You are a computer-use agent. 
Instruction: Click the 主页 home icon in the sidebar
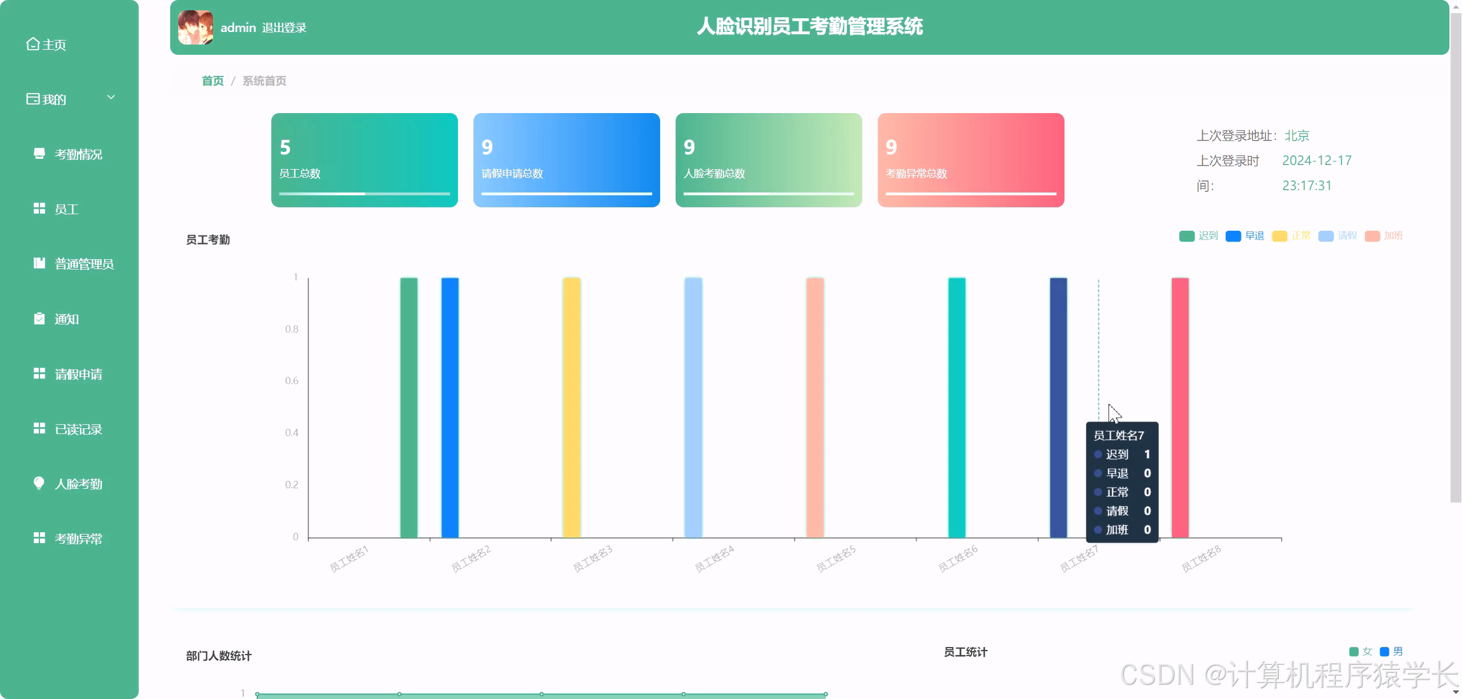click(33, 43)
